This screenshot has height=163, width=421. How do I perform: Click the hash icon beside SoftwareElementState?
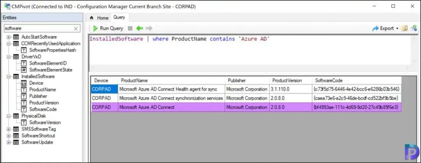(24, 70)
